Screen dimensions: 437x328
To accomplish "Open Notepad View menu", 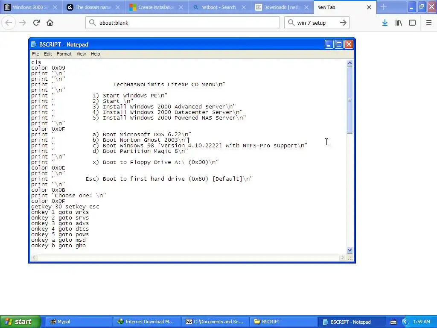I will [x=81, y=54].
